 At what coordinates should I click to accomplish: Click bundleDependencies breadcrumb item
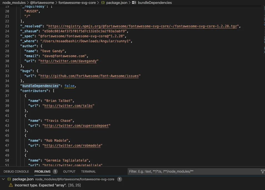coord(155,3)
